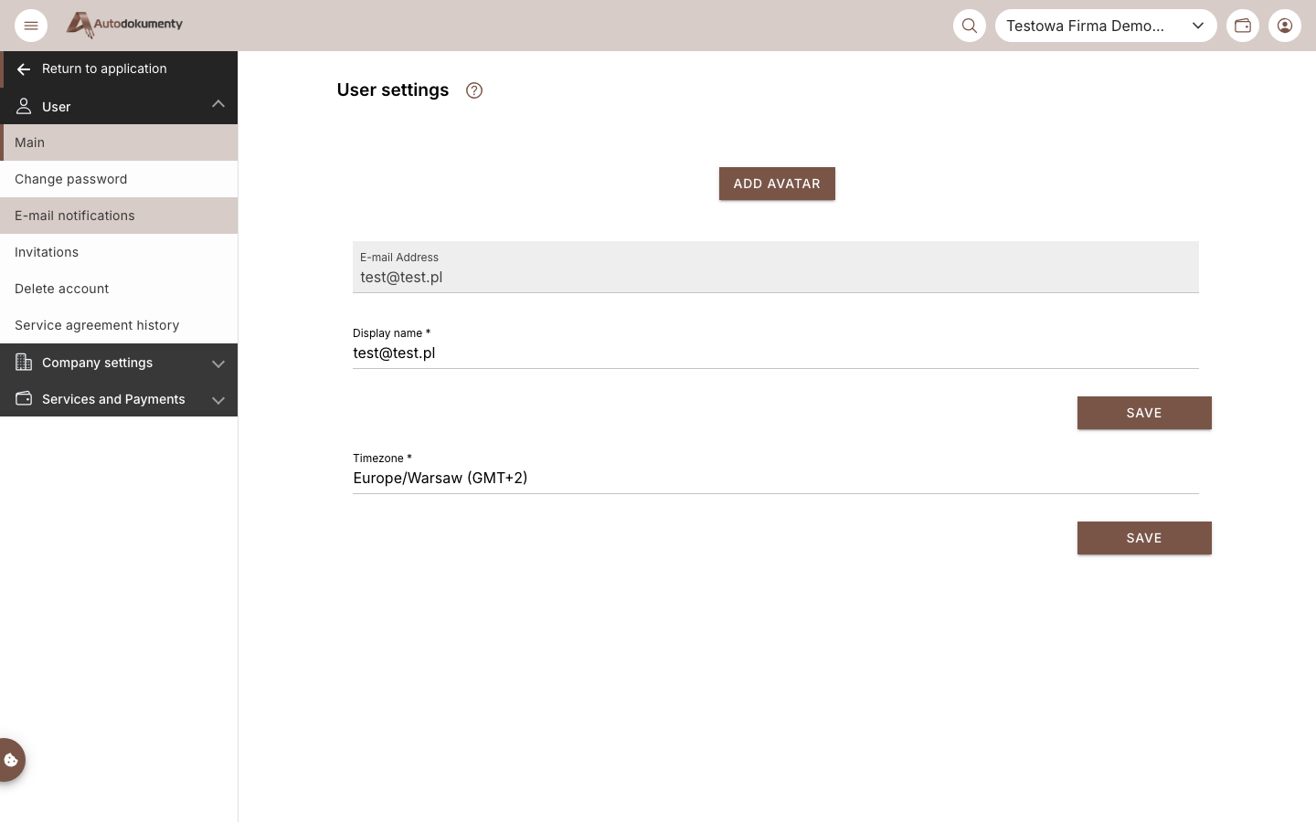This screenshot has width=1316, height=822.
Task: Open the wallet icon in the top bar
Action: click(x=1243, y=26)
